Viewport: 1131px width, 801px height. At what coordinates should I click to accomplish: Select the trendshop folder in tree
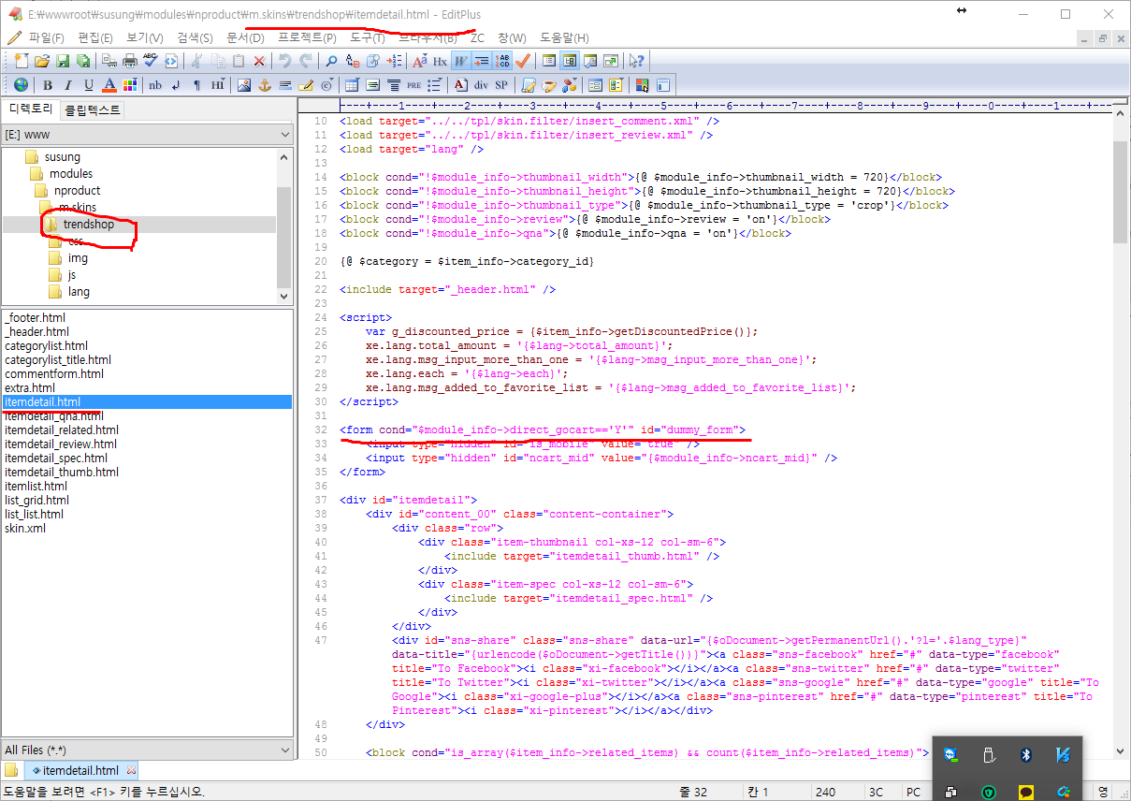88,225
